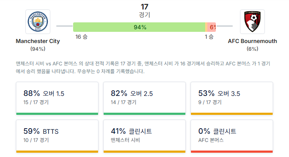Open the AFC Bournemouth team name link
Viewport: 289px width, 157px height.
(252, 41)
